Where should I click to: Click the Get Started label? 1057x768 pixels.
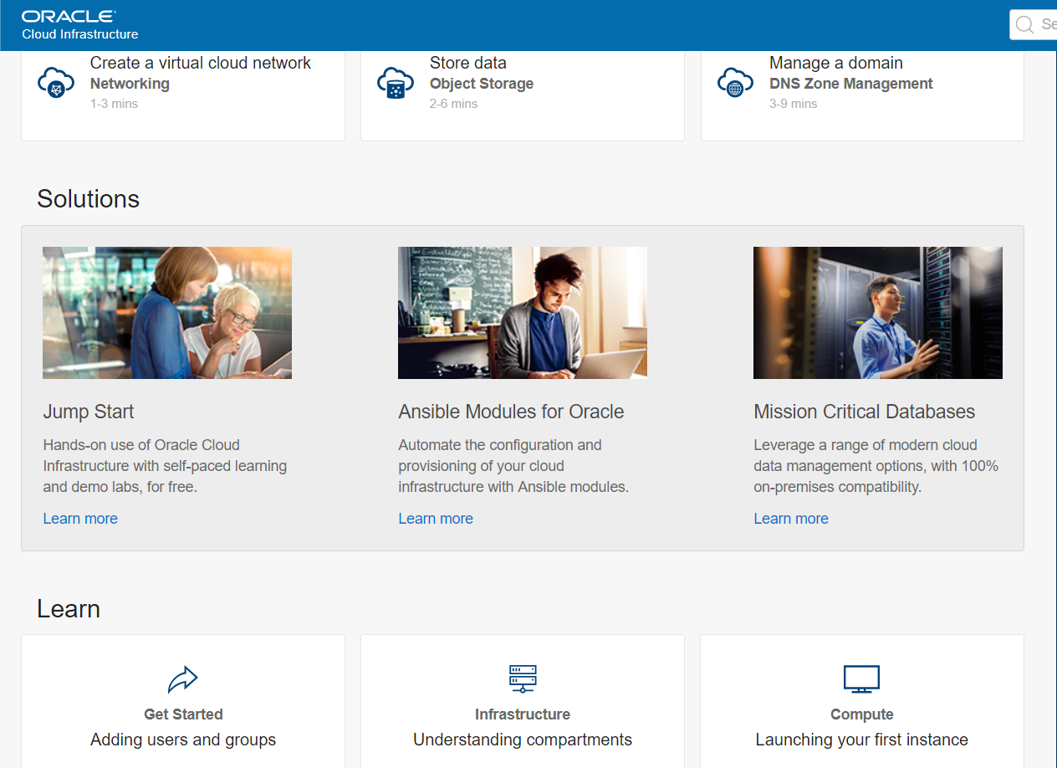click(x=183, y=714)
